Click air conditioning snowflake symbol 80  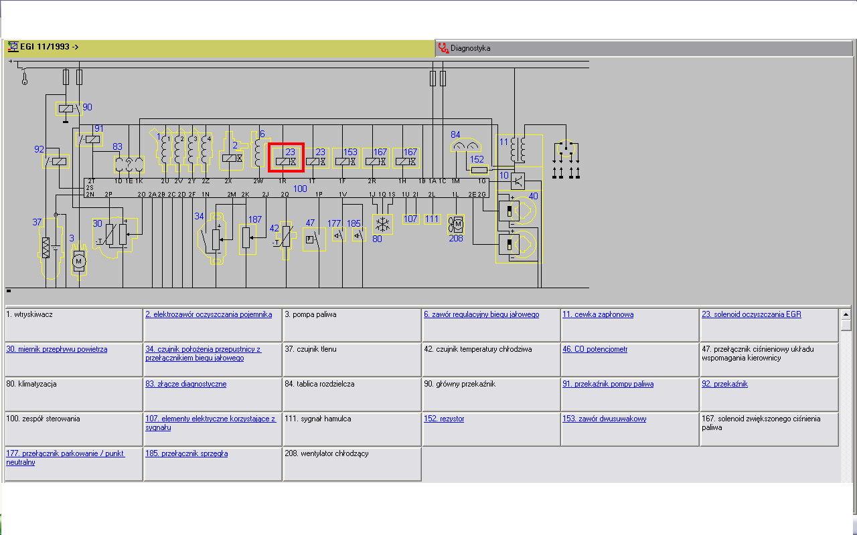click(383, 223)
